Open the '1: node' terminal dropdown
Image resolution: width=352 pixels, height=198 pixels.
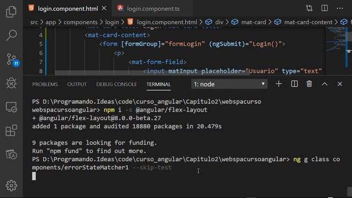(x=229, y=84)
